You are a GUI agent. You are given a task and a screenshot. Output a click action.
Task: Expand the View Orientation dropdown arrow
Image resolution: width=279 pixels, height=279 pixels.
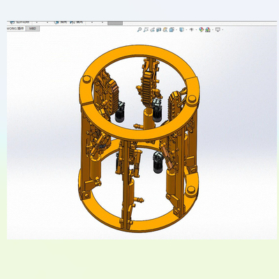176,30
